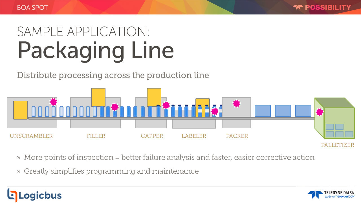Click the PACKER label
Image resolution: width=361 pixels, height=203 pixels.
click(237, 136)
